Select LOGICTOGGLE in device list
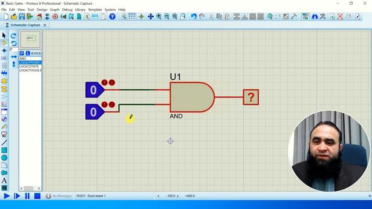372x209 pixels. coord(30,70)
